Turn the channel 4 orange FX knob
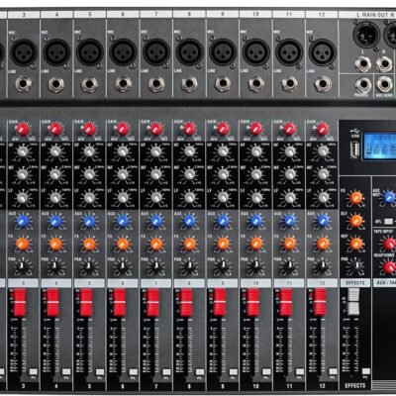Viewport: 396px width, 396px height. (55, 244)
